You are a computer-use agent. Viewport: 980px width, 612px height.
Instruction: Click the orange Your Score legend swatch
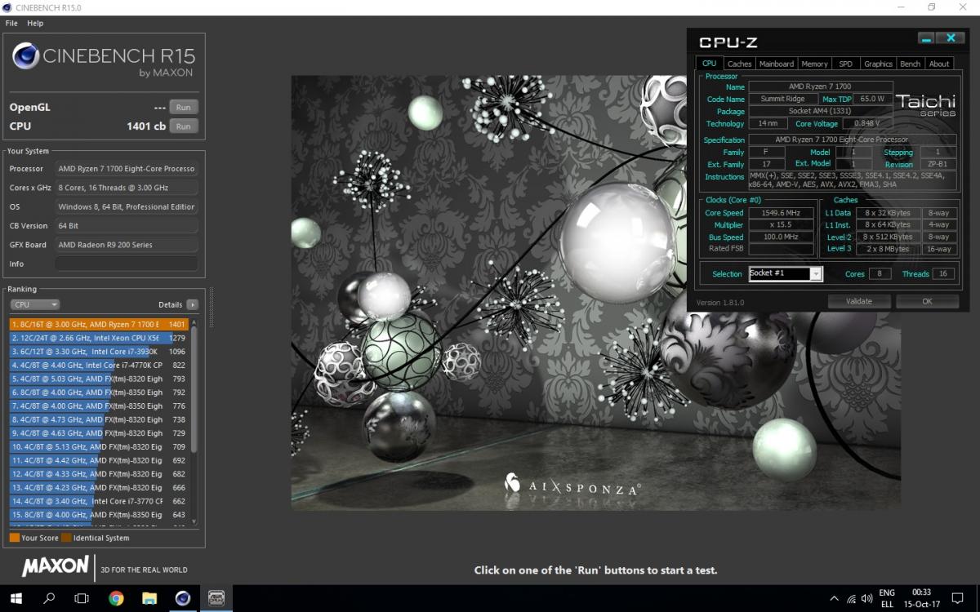(15, 538)
